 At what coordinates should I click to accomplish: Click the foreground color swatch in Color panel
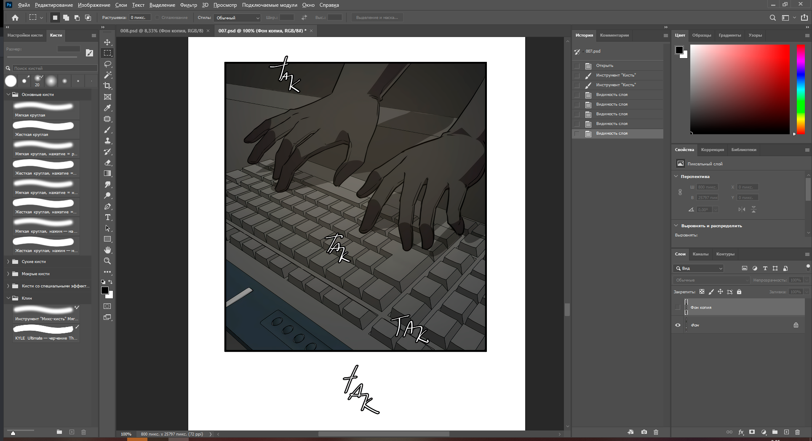click(679, 50)
